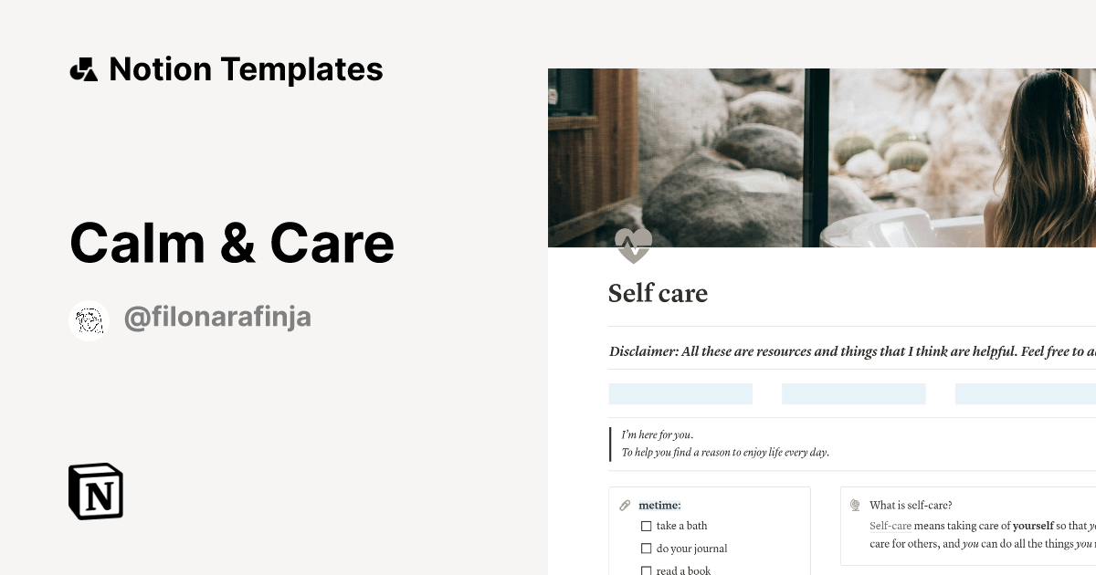Click the "Self care" page title

658,294
